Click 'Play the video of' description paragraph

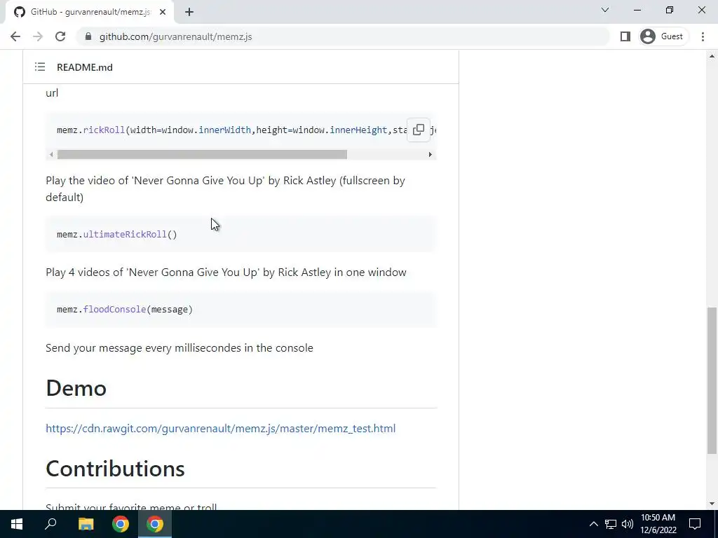(x=225, y=189)
